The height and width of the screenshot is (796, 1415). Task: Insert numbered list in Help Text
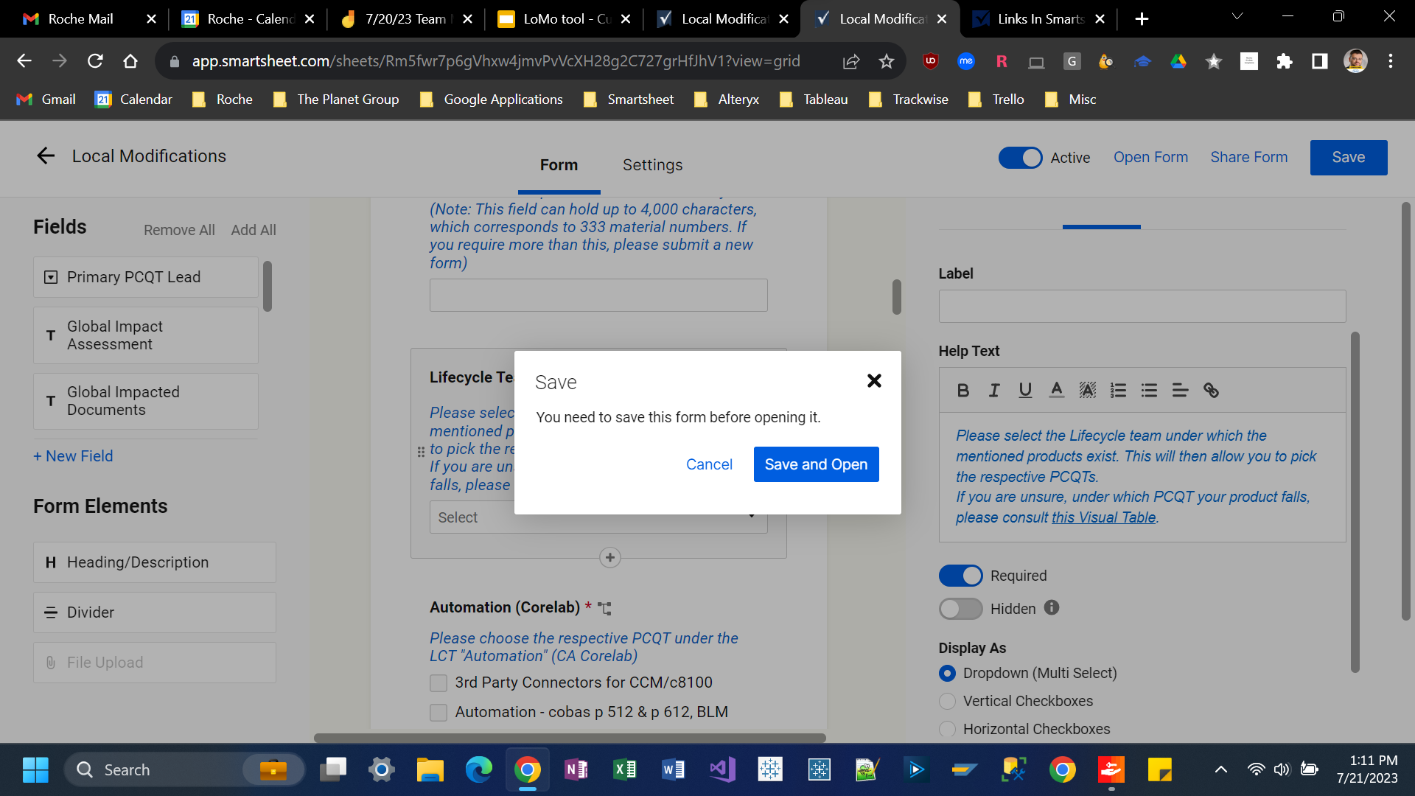point(1118,391)
